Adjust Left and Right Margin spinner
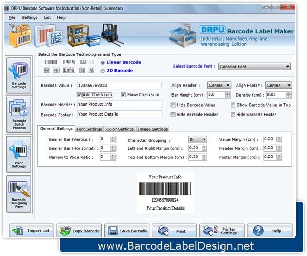Viewport: 307px width, 256px height. (204, 148)
